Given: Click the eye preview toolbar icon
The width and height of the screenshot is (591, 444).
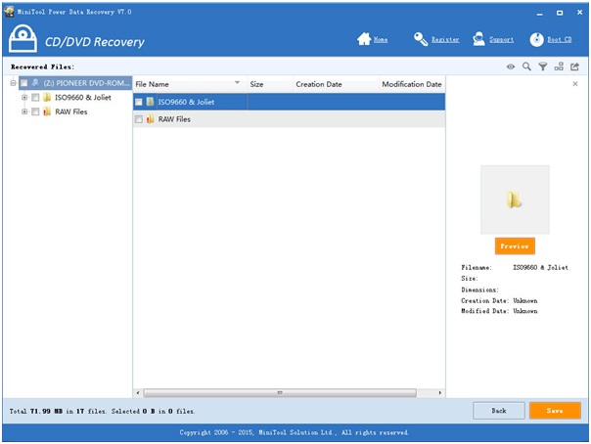Looking at the screenshot, I should [510, 67].
